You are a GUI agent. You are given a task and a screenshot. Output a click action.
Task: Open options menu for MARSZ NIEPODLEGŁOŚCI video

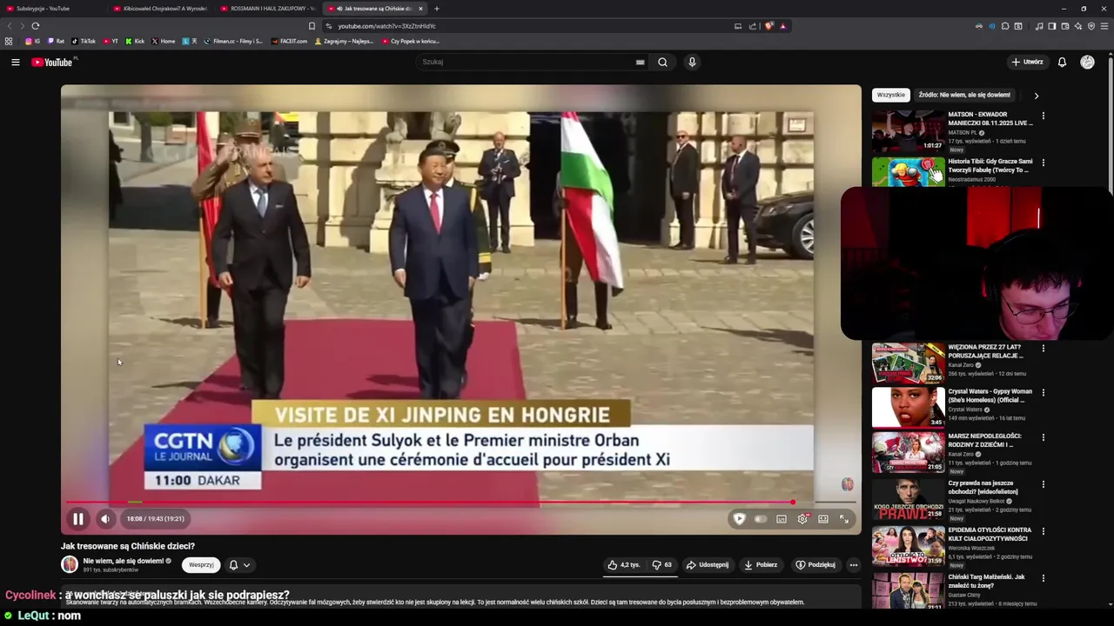coord(1044,437)
